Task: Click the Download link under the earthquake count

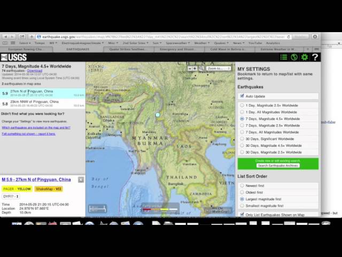Action: point(35,71)
